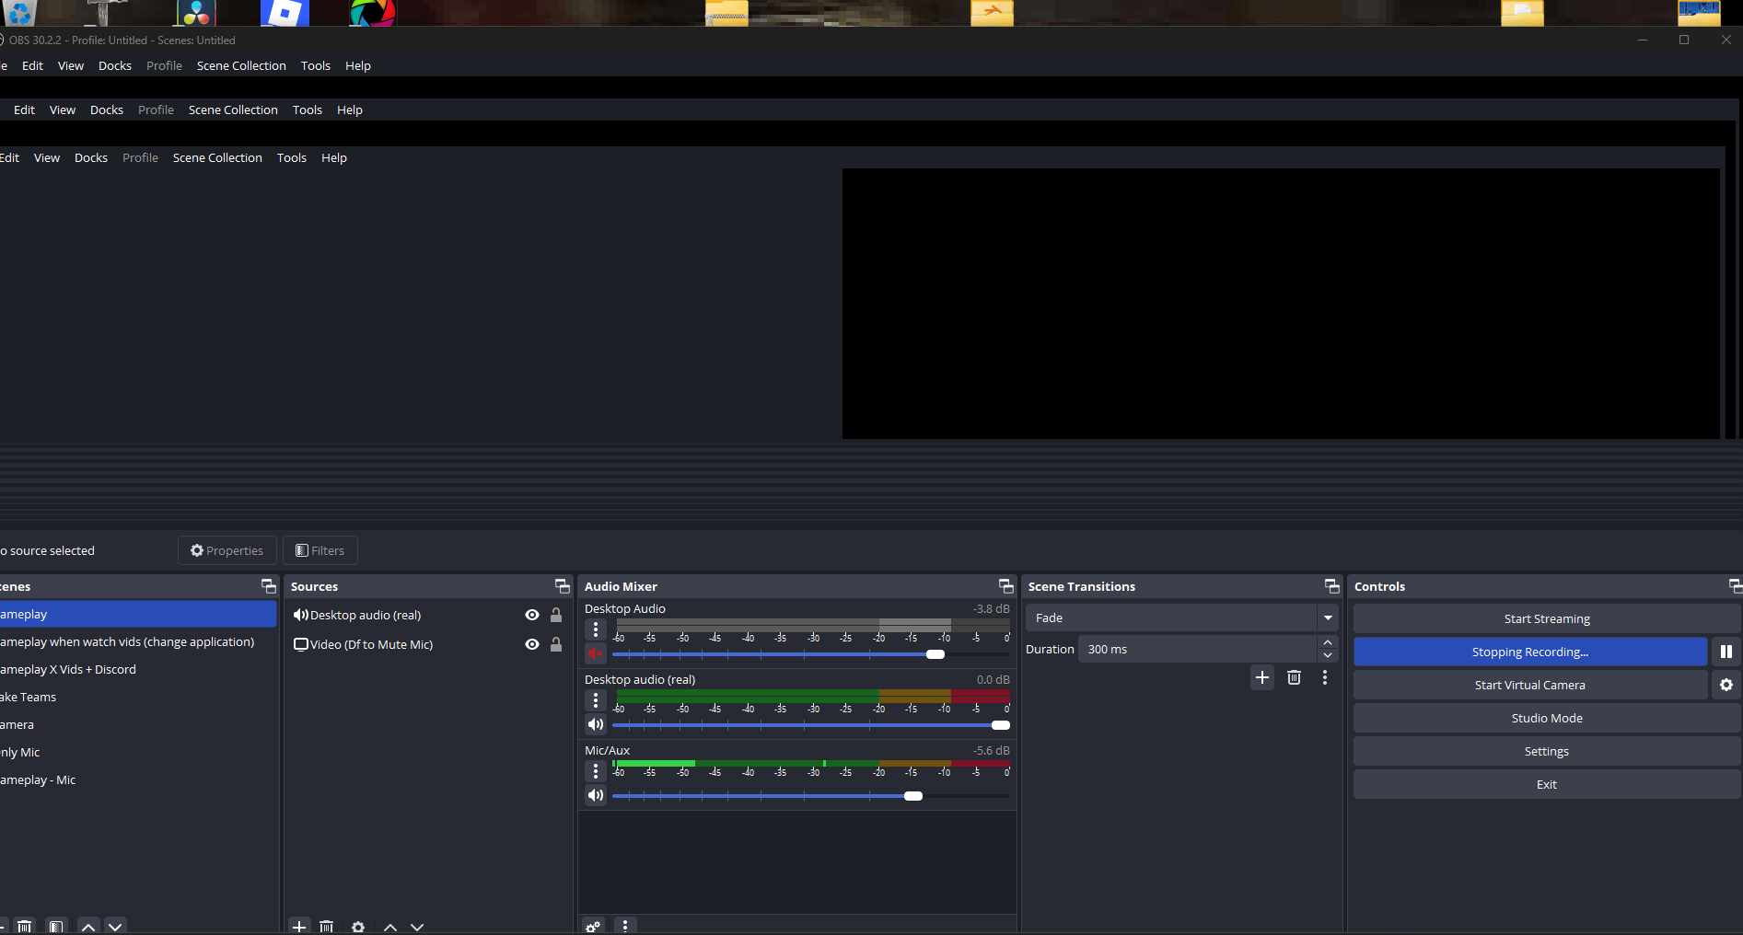The image size is (1743, 935).
Task: Add a new source with plus icon
Action: click(x=299, y=927)
